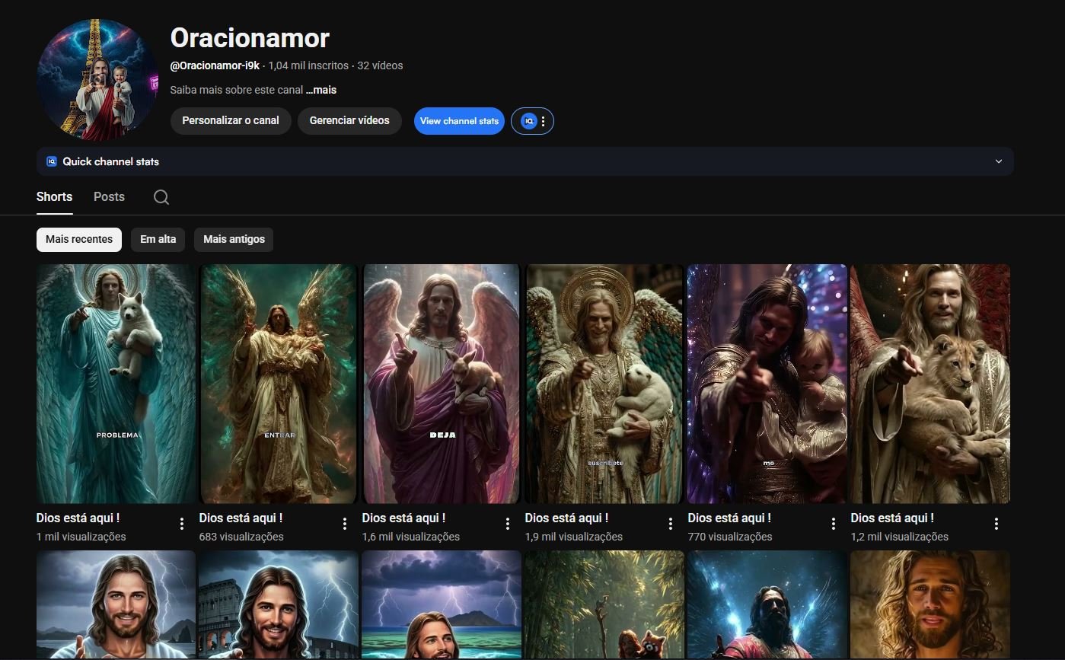Viewport: 1065px width, 660px height.
Task: Open the short thumbnail captioned "PROBLEMA"
Action: coord(116,384)
